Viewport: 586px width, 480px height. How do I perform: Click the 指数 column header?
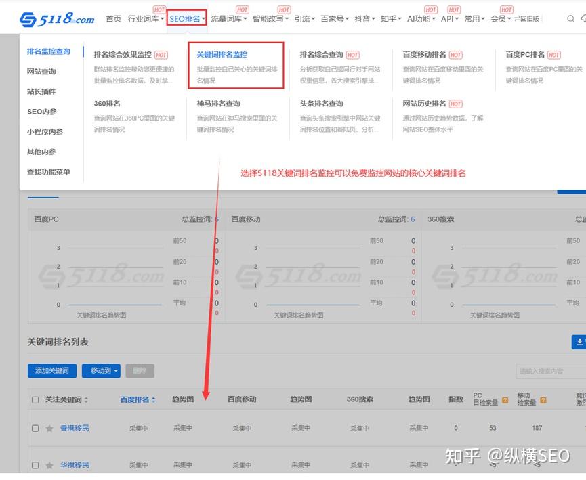coord(455,399)
